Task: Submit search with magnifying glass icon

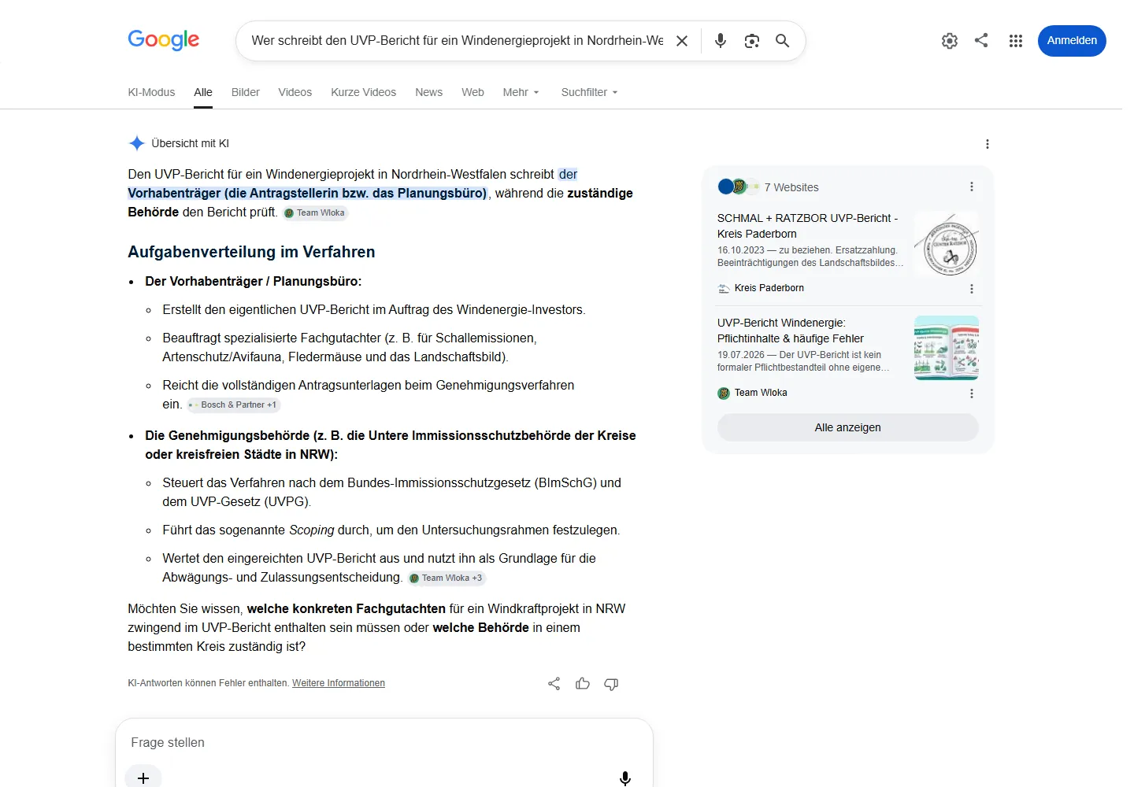Action: pyautogui.click(x=782, y=41)
